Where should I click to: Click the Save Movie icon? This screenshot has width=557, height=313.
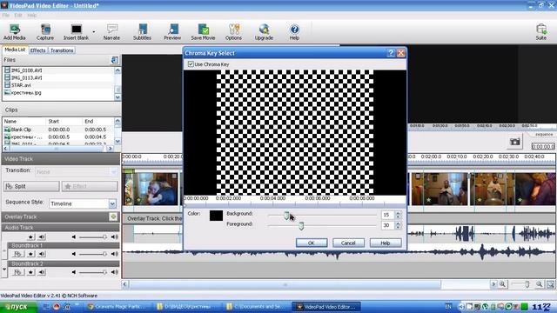[203, 32]
